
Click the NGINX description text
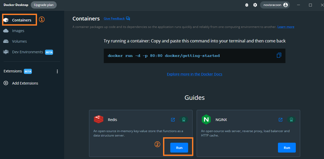coord(245,133)
